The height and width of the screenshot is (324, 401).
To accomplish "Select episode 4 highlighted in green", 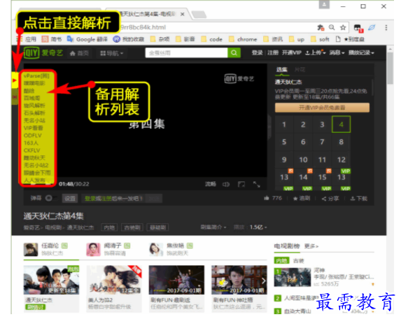I will (x=341, y=125).
